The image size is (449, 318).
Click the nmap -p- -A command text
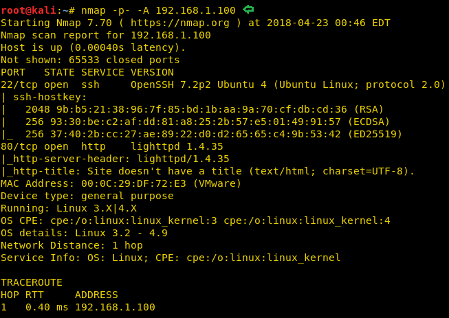coord(158,10)
